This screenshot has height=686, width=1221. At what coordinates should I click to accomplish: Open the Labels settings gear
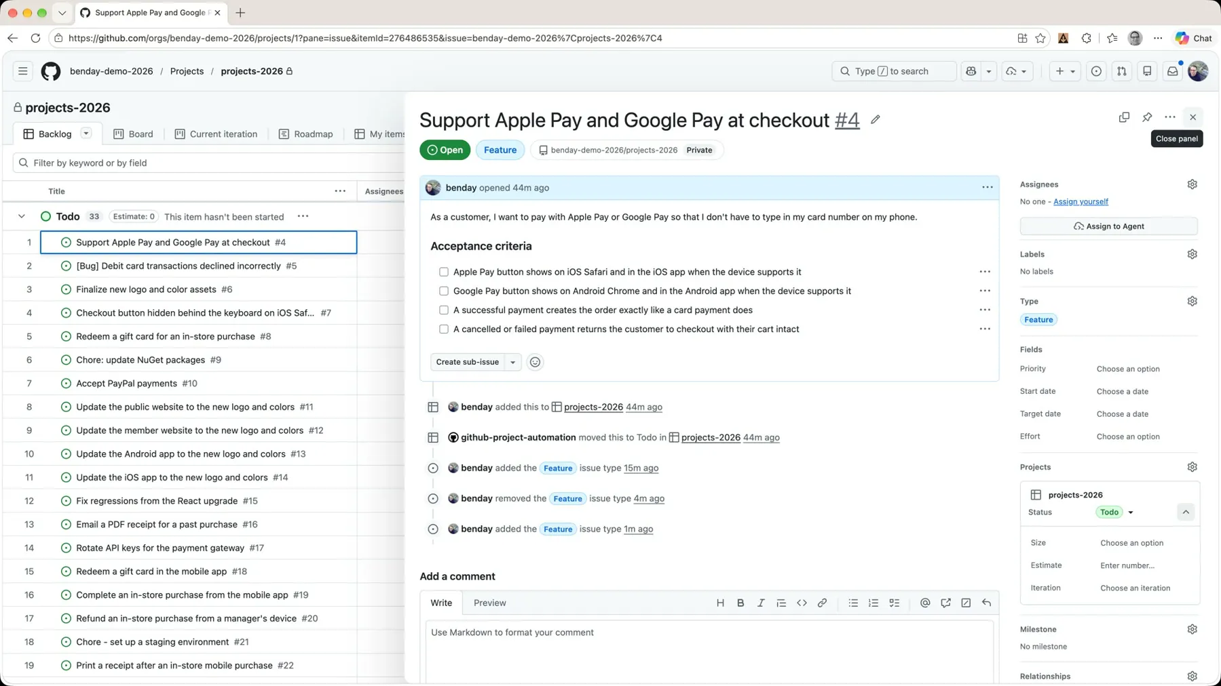(x=1192, y=254)
